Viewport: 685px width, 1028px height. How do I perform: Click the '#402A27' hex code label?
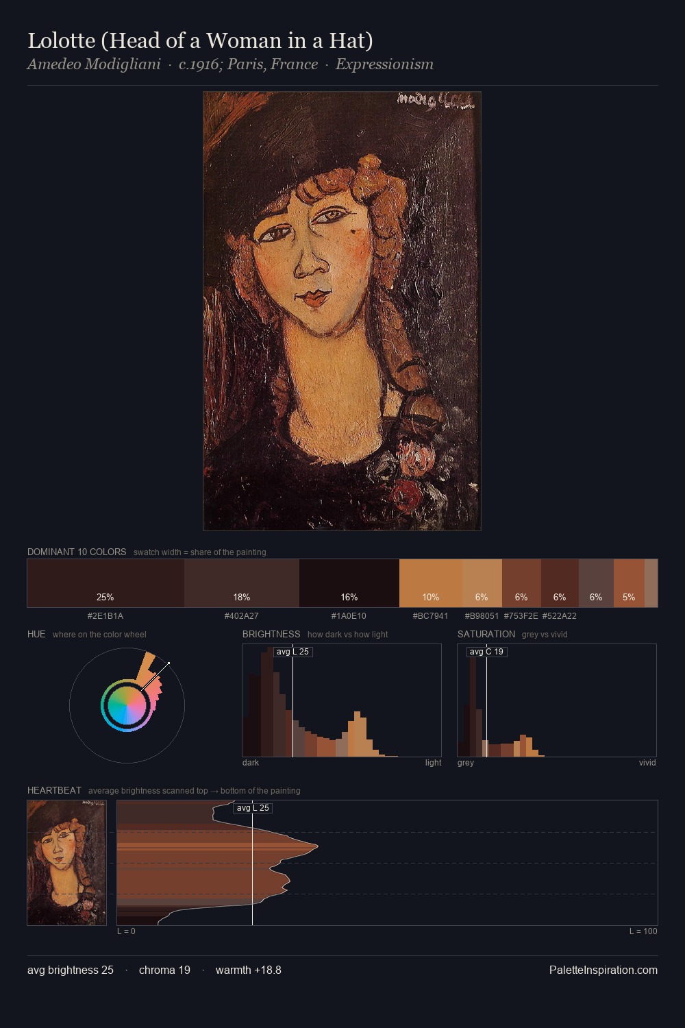pos(242,615)
